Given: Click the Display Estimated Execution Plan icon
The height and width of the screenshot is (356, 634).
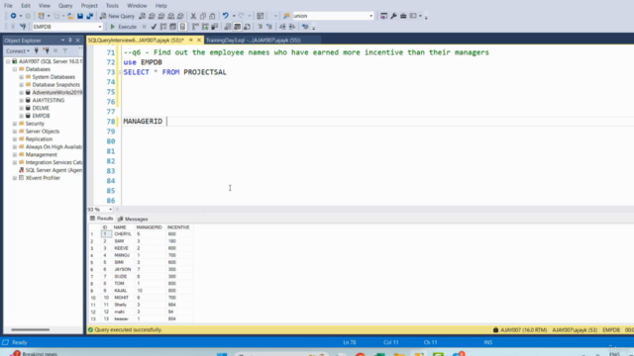Looking at the screenshot, I should (163, 27).
